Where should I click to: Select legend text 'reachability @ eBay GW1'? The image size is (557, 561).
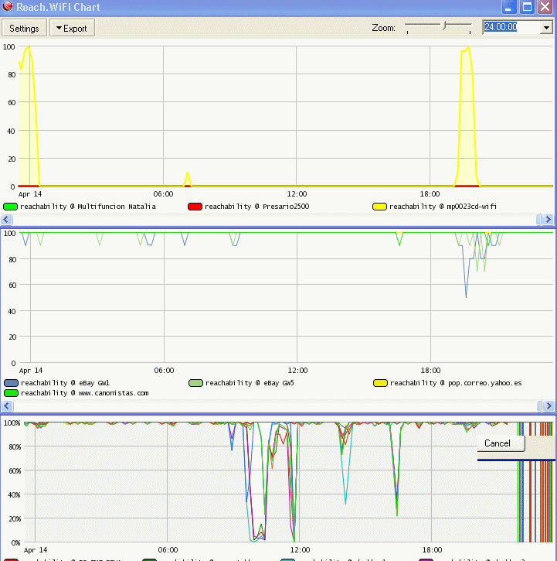click(x=65, y=383)
